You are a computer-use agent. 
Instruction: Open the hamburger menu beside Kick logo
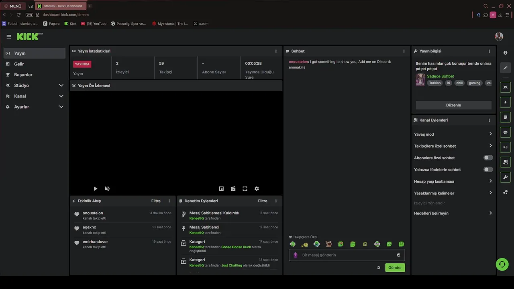click(x=9, y=37)
